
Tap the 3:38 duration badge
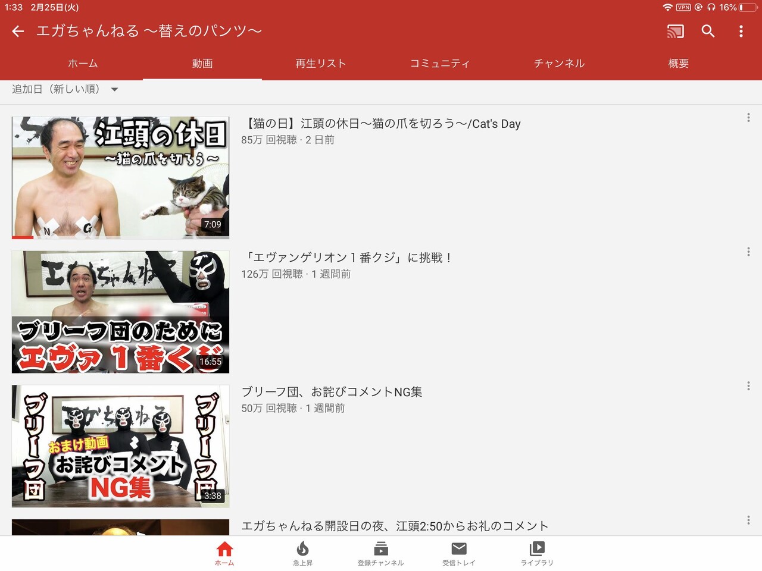(213, 495)
